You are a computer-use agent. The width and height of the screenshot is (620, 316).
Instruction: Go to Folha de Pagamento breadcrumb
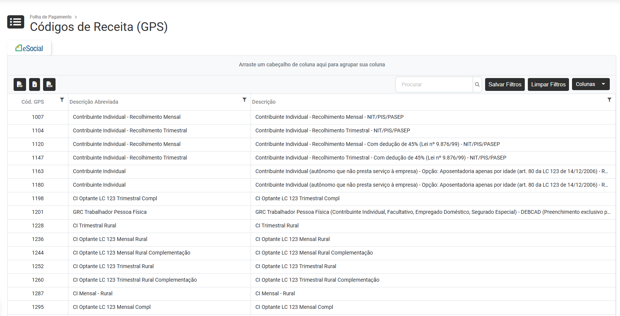pos(51,17)
